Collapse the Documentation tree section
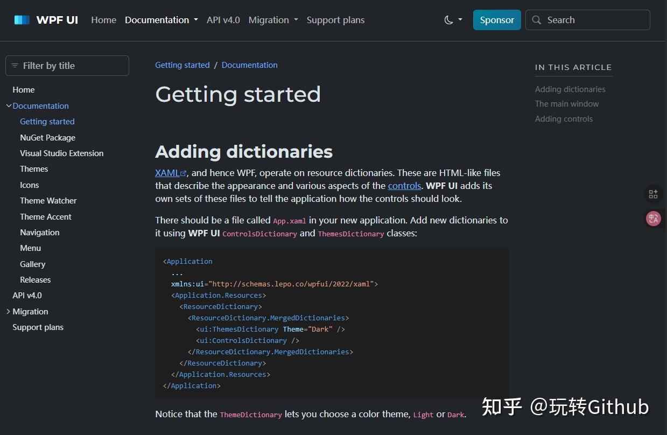The width and height of the screenshot is (667, 435). coord(9,106)
